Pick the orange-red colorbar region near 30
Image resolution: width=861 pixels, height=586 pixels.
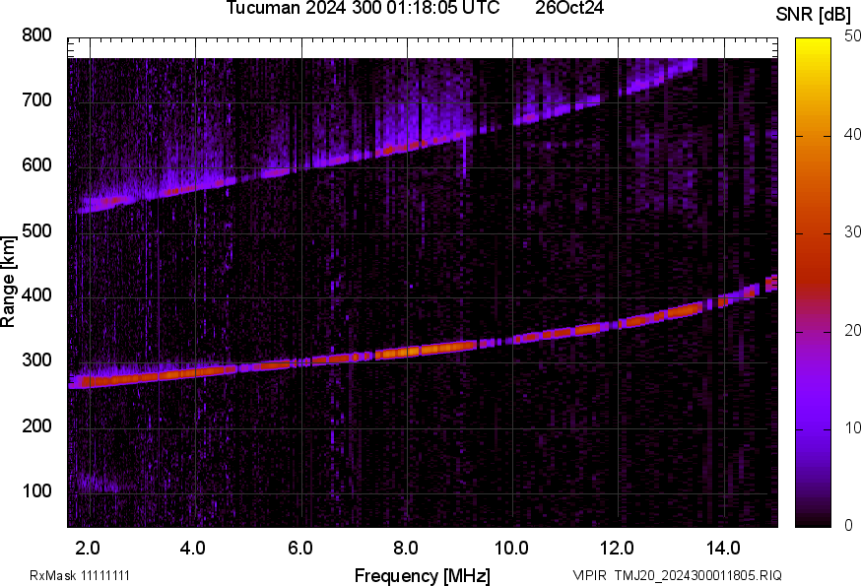[814, 234]
